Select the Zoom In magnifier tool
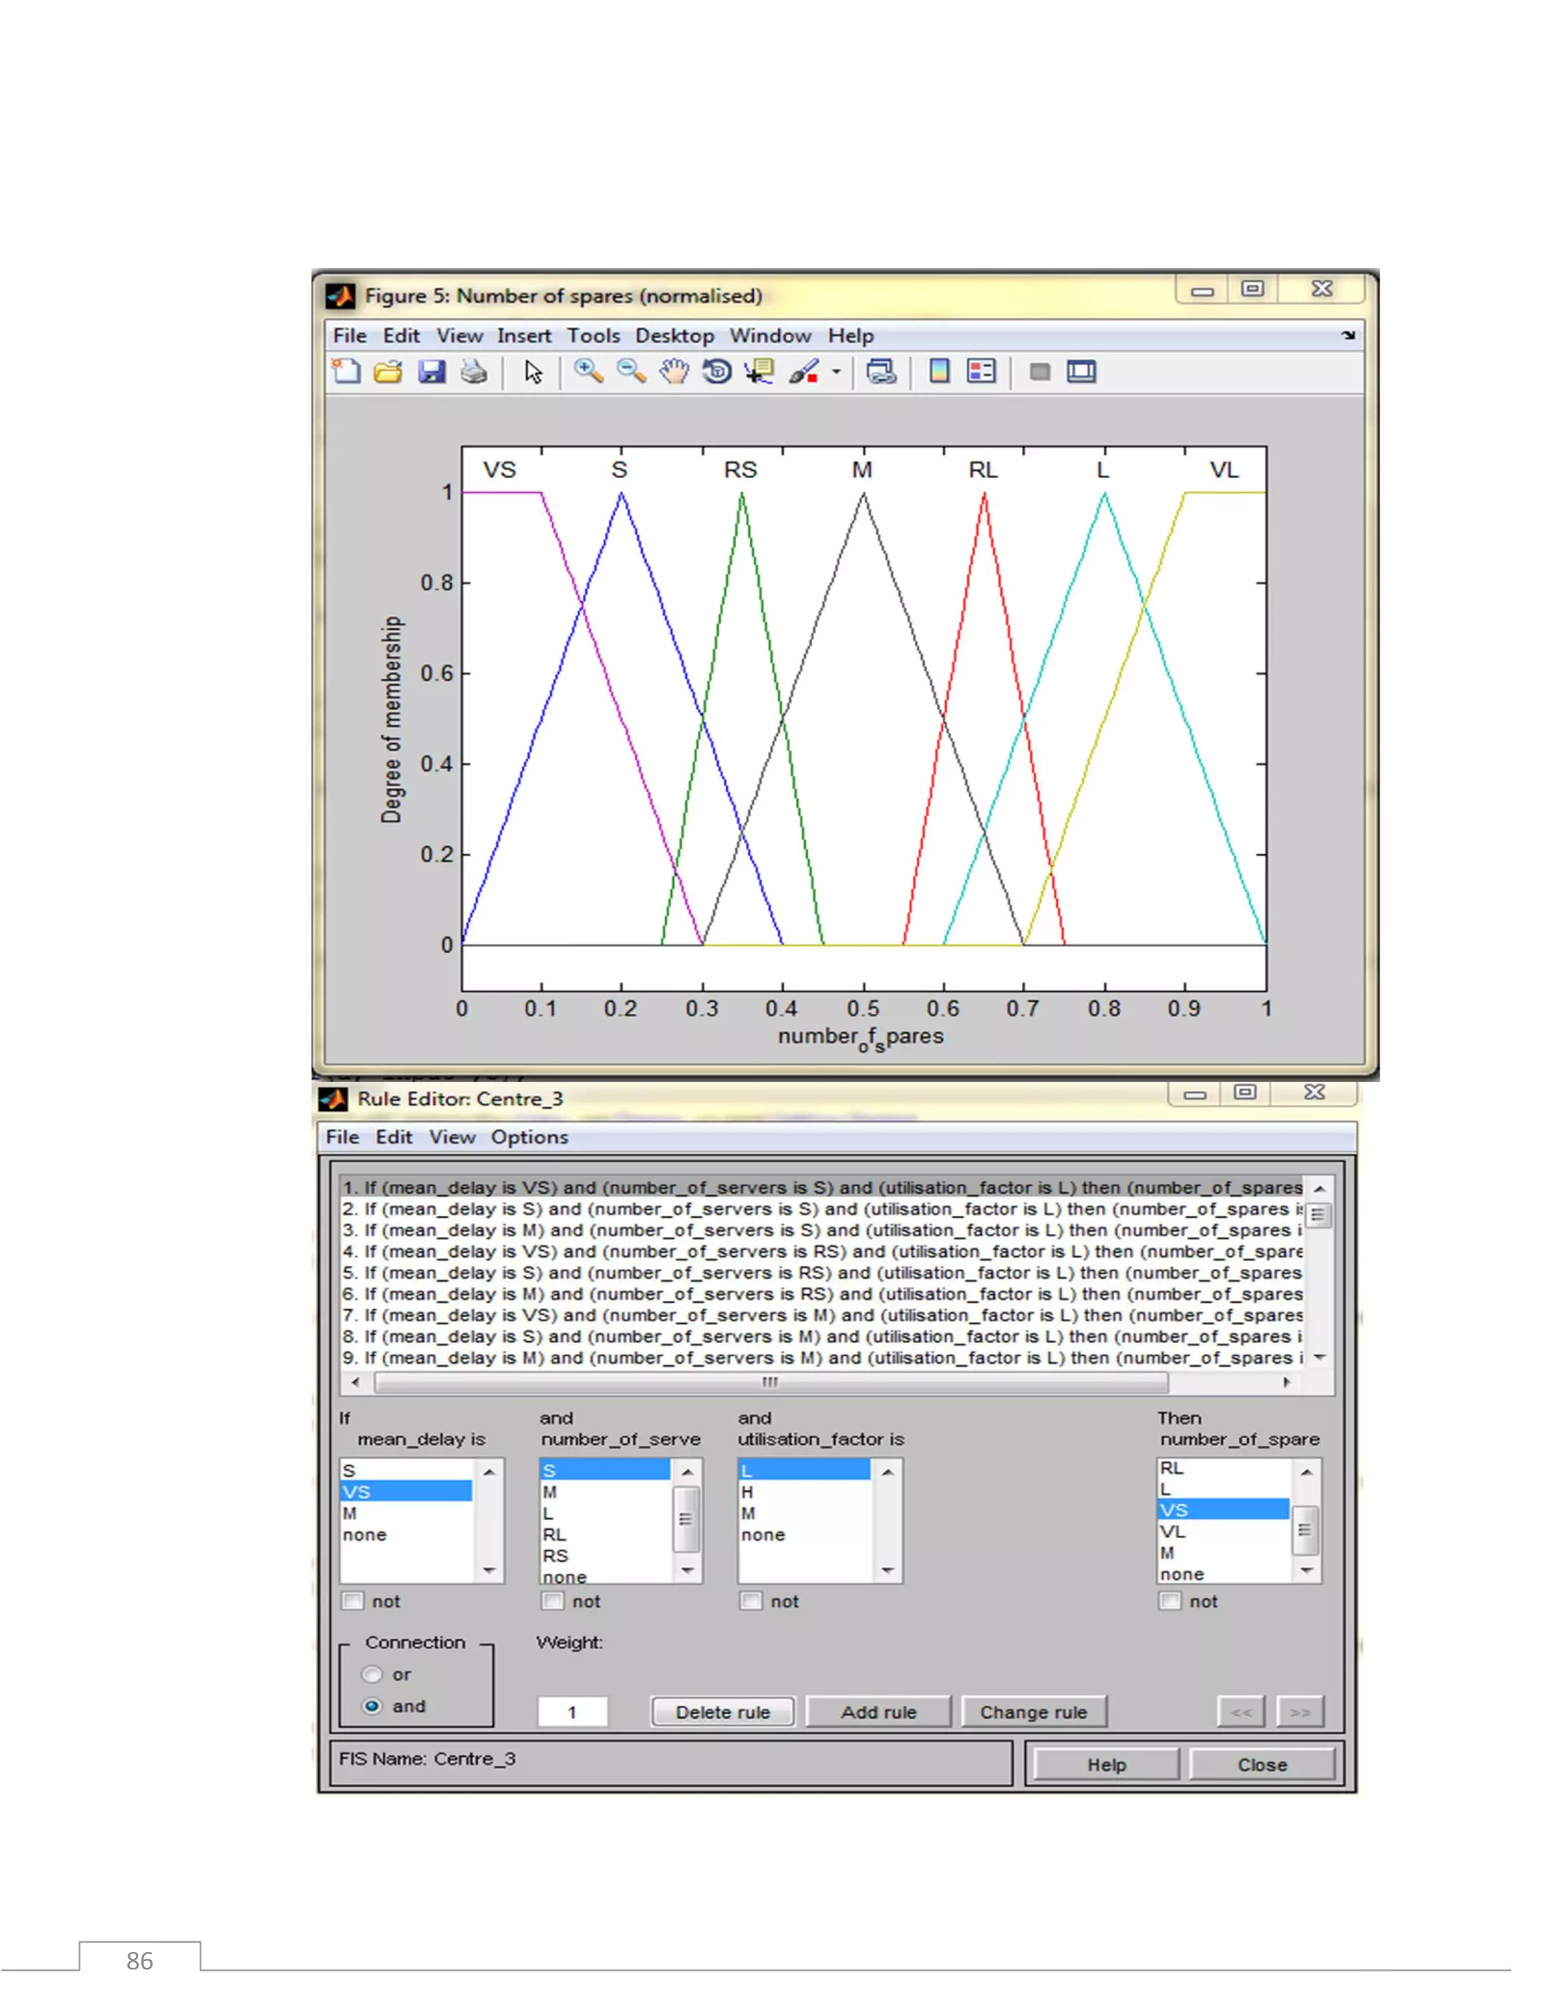Image resolution: width=1554 pixels, height=2011 pixels. 588,371
